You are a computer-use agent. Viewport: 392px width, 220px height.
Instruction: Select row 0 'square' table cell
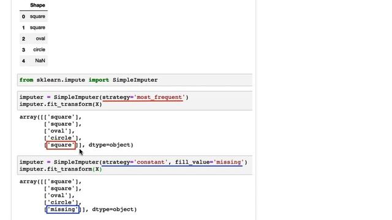pyautogui.click(x=37, y=16)
